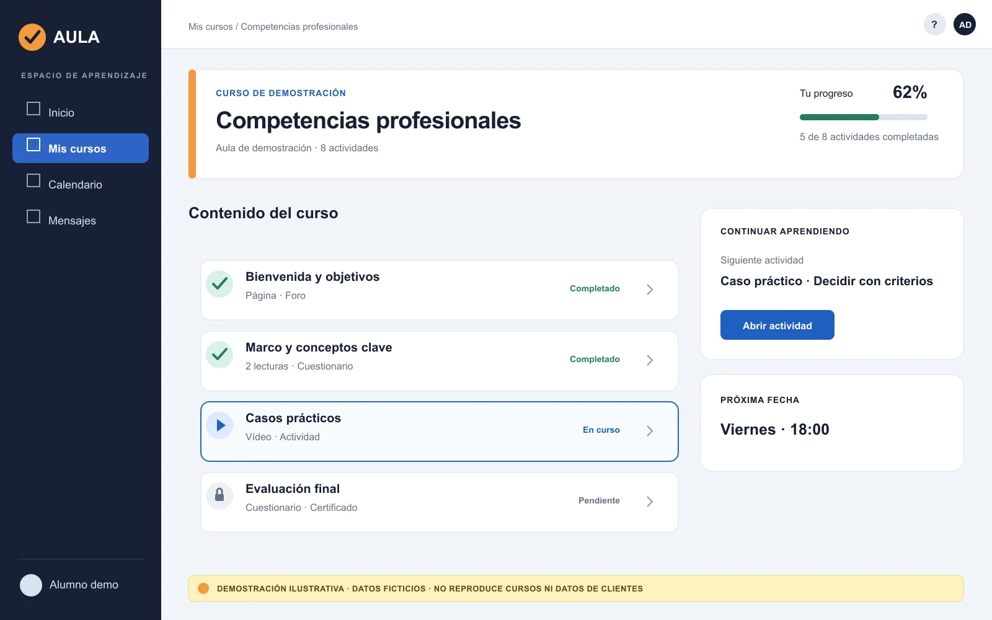Open the AD user avatar menu

[965, 25]
